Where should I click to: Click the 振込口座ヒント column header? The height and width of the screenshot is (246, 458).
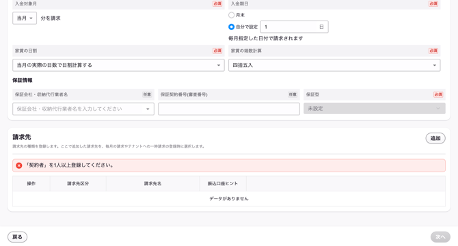pos(223,184)
